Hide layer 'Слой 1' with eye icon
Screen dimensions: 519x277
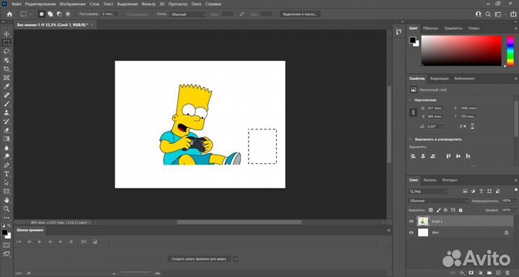point(411,222)
